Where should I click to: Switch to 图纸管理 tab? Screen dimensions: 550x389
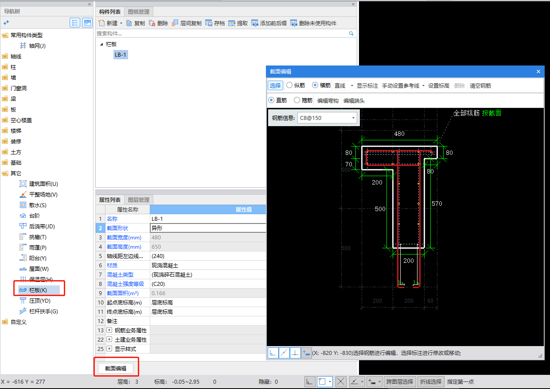(139, 12)
